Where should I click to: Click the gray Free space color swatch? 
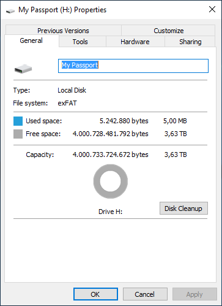[x=18, y=134]
